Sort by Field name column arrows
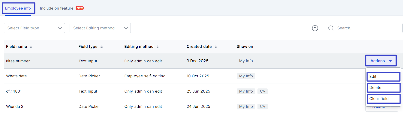Viewport: 403px width, 113px height. 31,47
